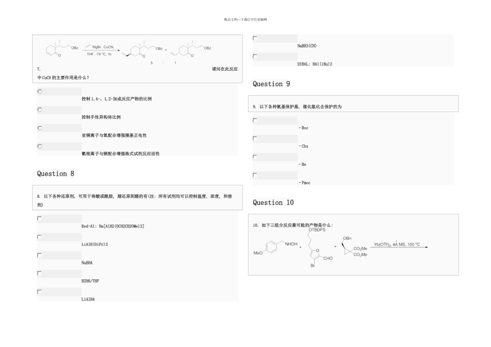Click the Question 10 heading
The width and height of the screenshot is (491, 347).
tap(273, 202)
